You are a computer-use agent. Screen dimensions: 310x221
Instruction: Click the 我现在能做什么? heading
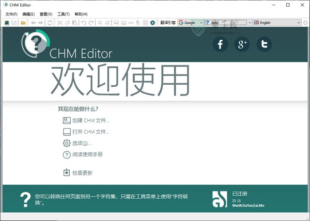coord(78,109)
